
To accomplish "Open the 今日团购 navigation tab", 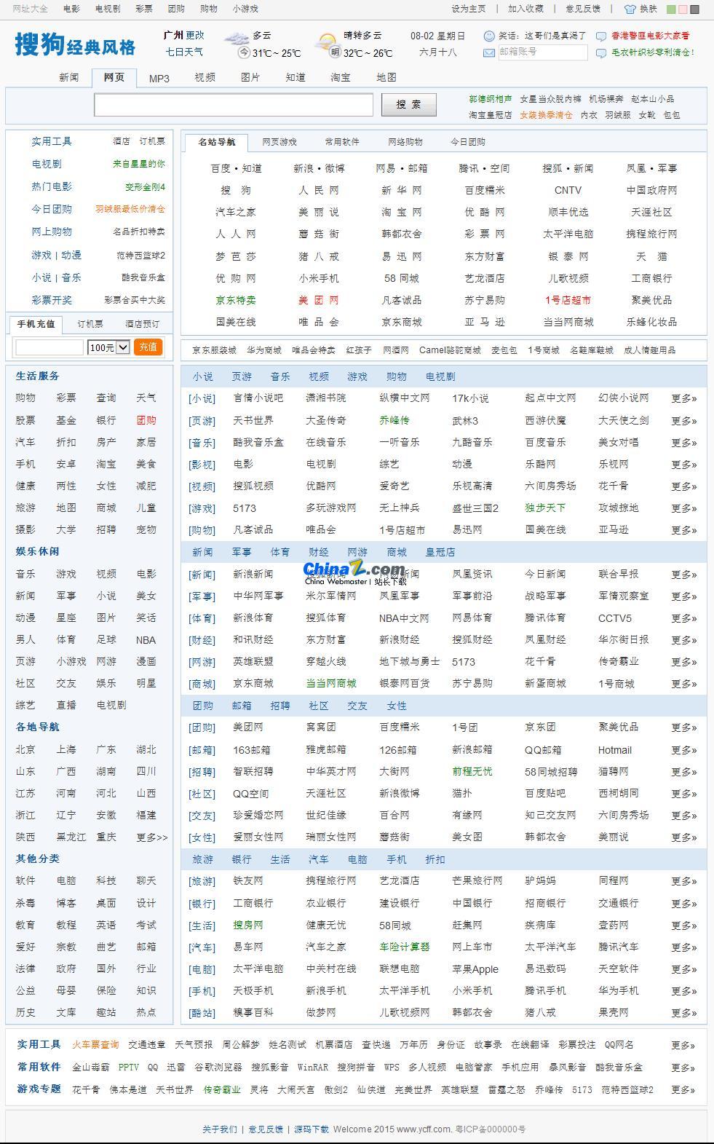I will 468,142.
